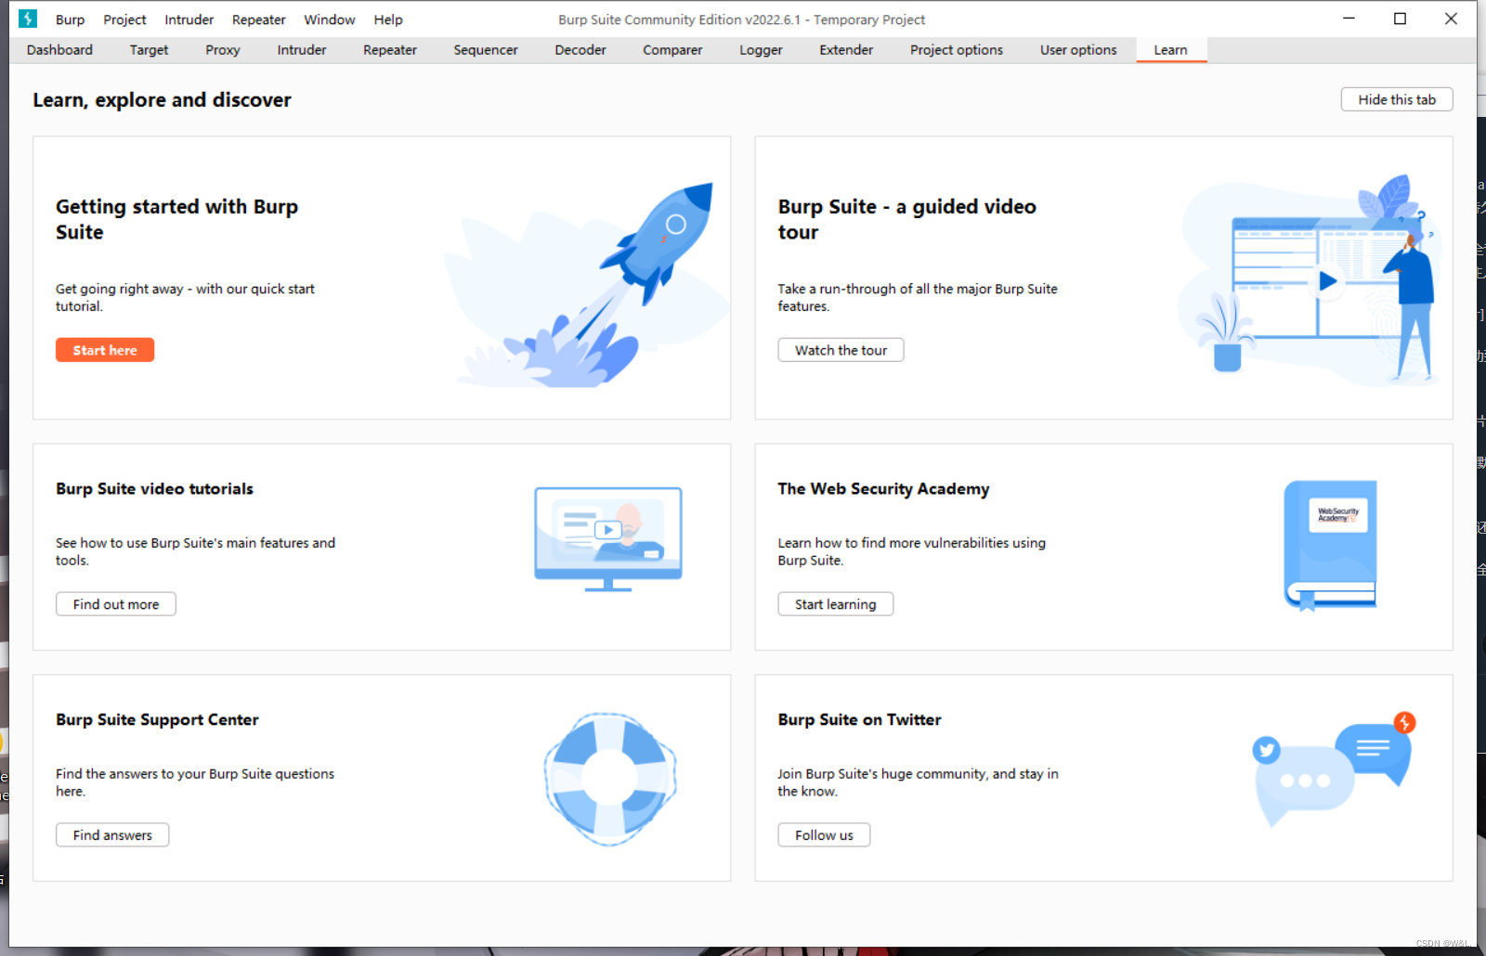The image size is (1486, 956).
Task: Click the Burp Suite Support Center heading
Action: [157, 720]
